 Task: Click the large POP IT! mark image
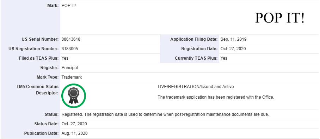[x=279, y=18]
